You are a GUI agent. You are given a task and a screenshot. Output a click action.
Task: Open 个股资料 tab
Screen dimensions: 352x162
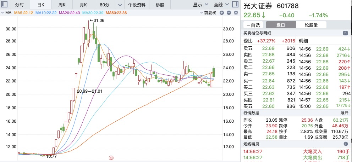click(137, 5)
